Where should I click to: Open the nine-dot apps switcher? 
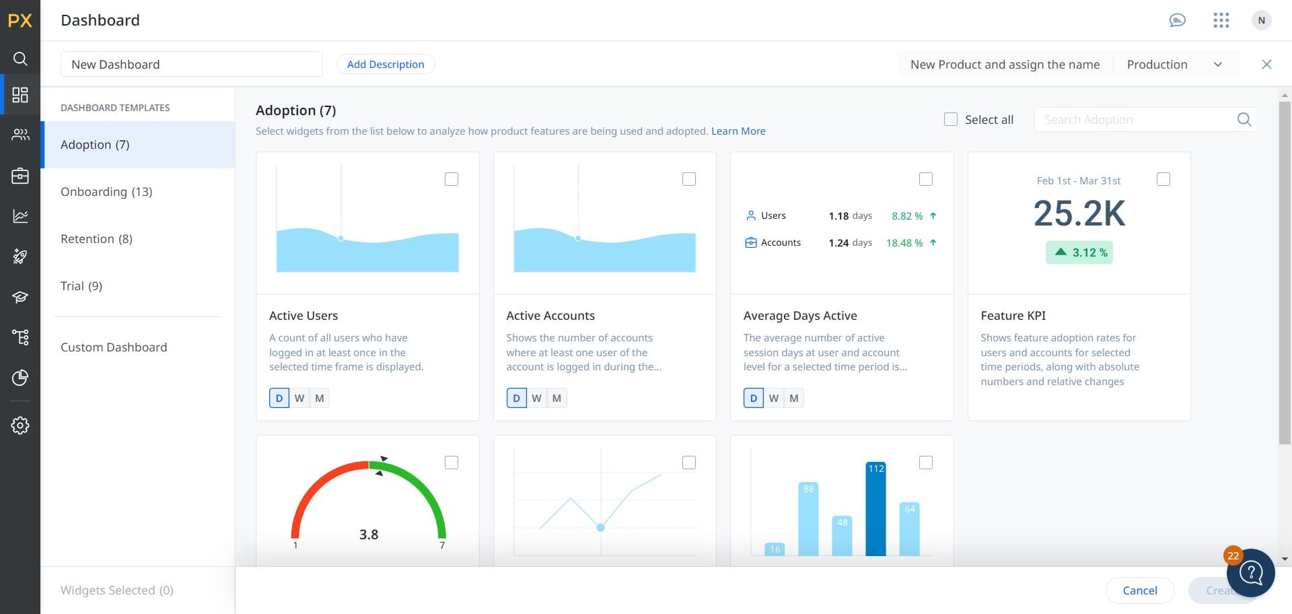(x=1221, y=20)
